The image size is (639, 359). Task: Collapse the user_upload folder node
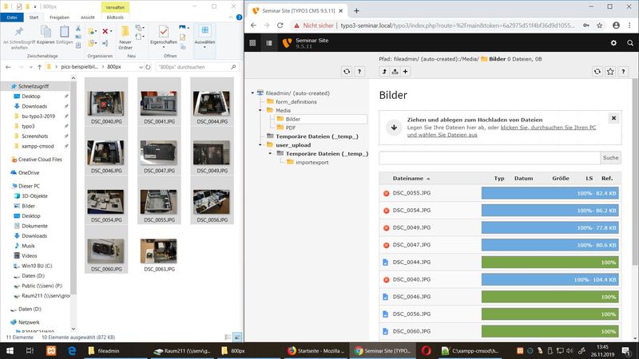pos(260,145)
